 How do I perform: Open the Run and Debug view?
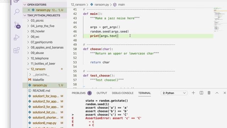pos(17,37)
